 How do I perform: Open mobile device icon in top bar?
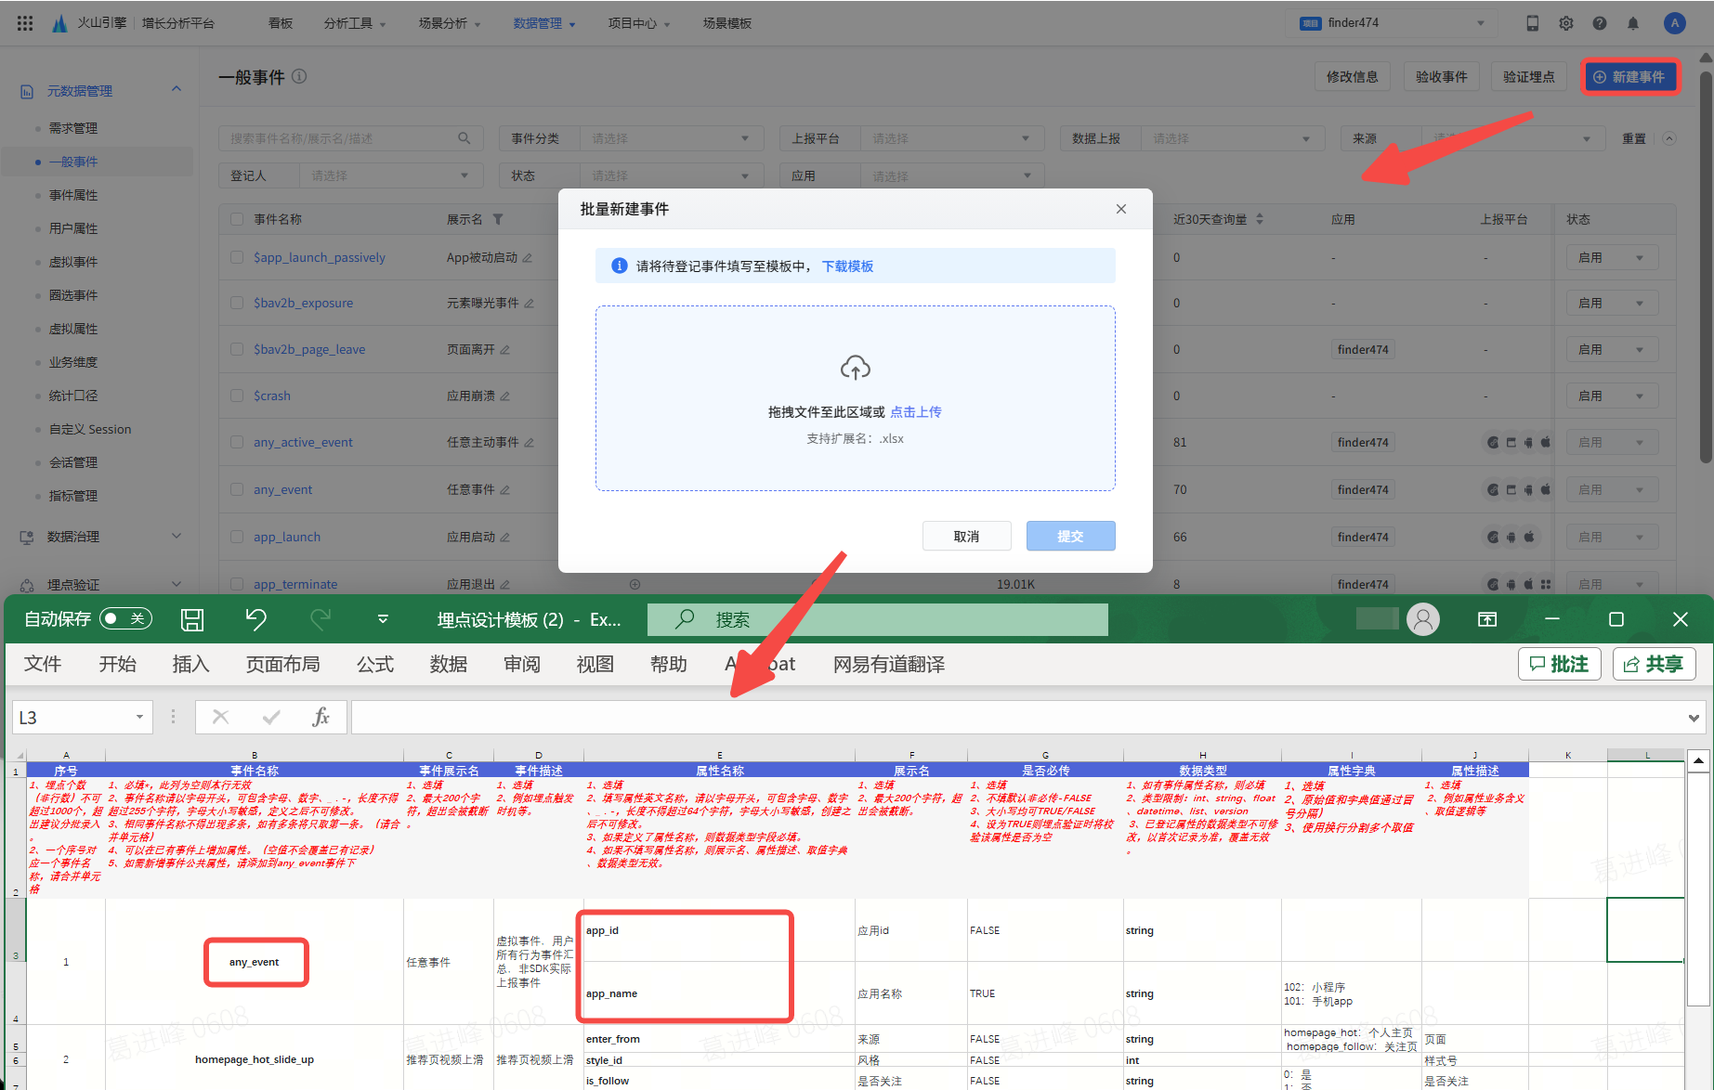[1533, 23]
